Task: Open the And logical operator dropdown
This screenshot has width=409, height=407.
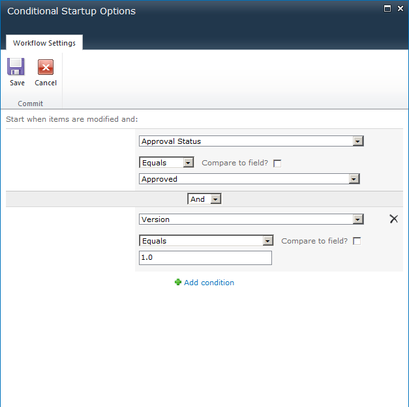Action: pyautogui.click(x=205, y=199)
